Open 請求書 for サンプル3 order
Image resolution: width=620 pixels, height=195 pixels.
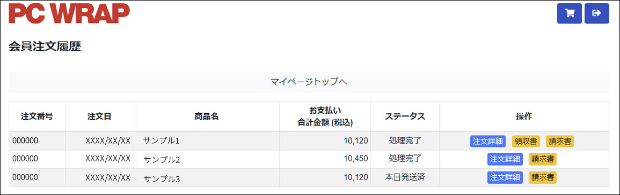pyautogui.click(x=543, y=177)
